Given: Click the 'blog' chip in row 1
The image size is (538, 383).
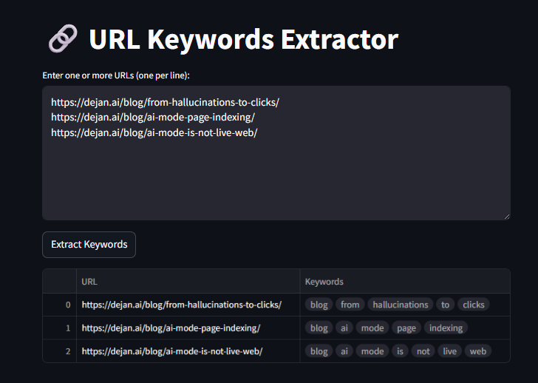Looking at the screenshot, I should point(319,328).
